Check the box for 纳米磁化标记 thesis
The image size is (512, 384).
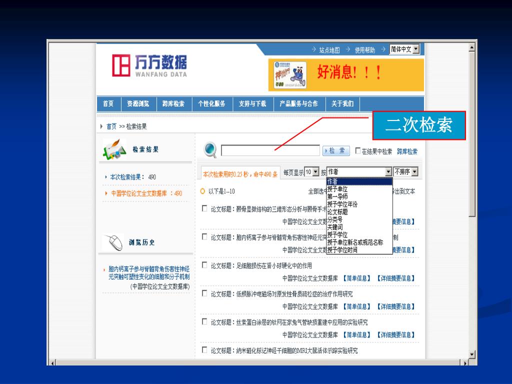pyautogui.click(x=204, y=350)
